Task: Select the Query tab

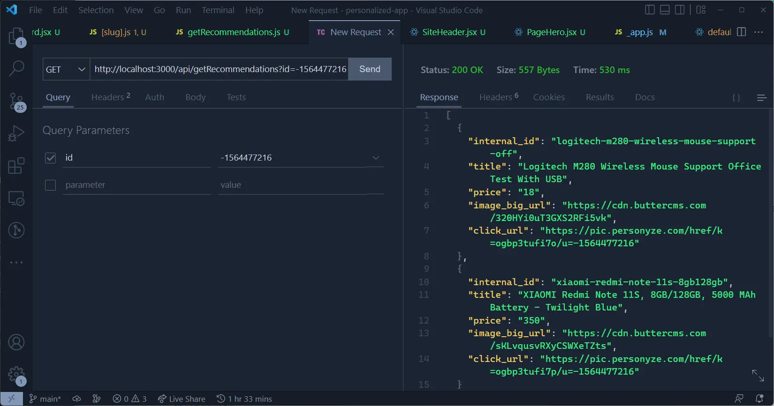Action: (x=58, y=97)
